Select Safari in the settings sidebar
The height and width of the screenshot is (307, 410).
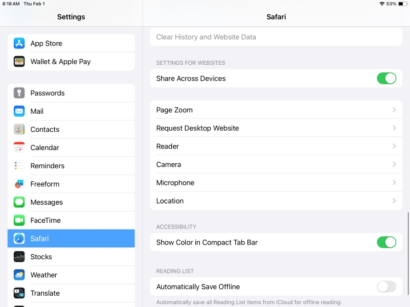point(71,238)
